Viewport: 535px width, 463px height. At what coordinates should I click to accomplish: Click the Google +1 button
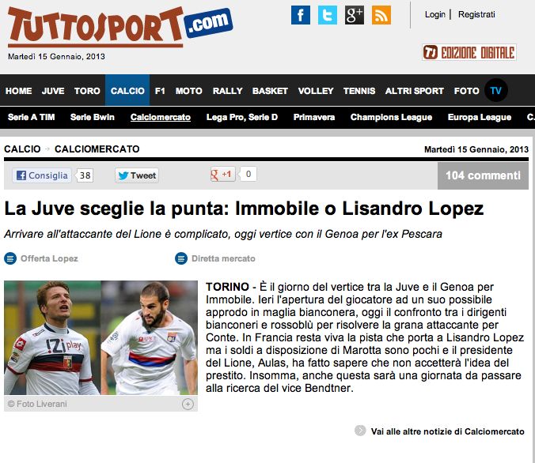click(223, 175)
